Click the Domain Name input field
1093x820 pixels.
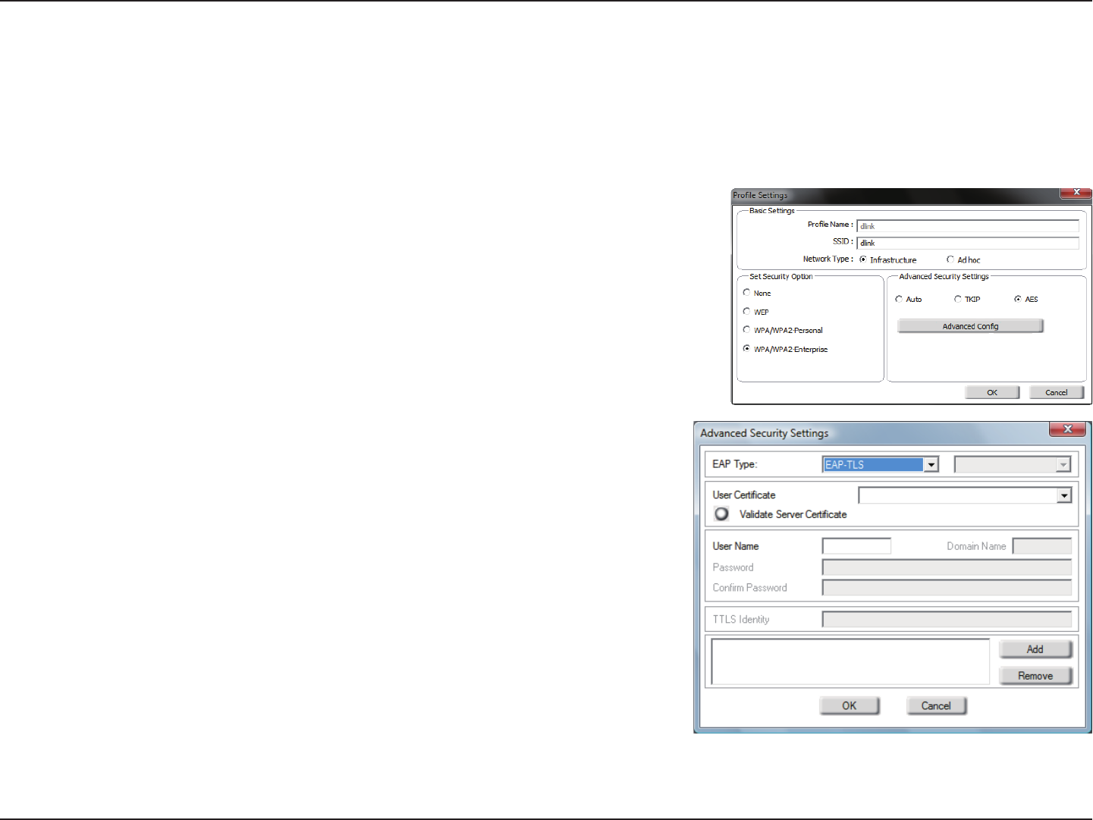pyautogui.click(x=1042, y=546)
